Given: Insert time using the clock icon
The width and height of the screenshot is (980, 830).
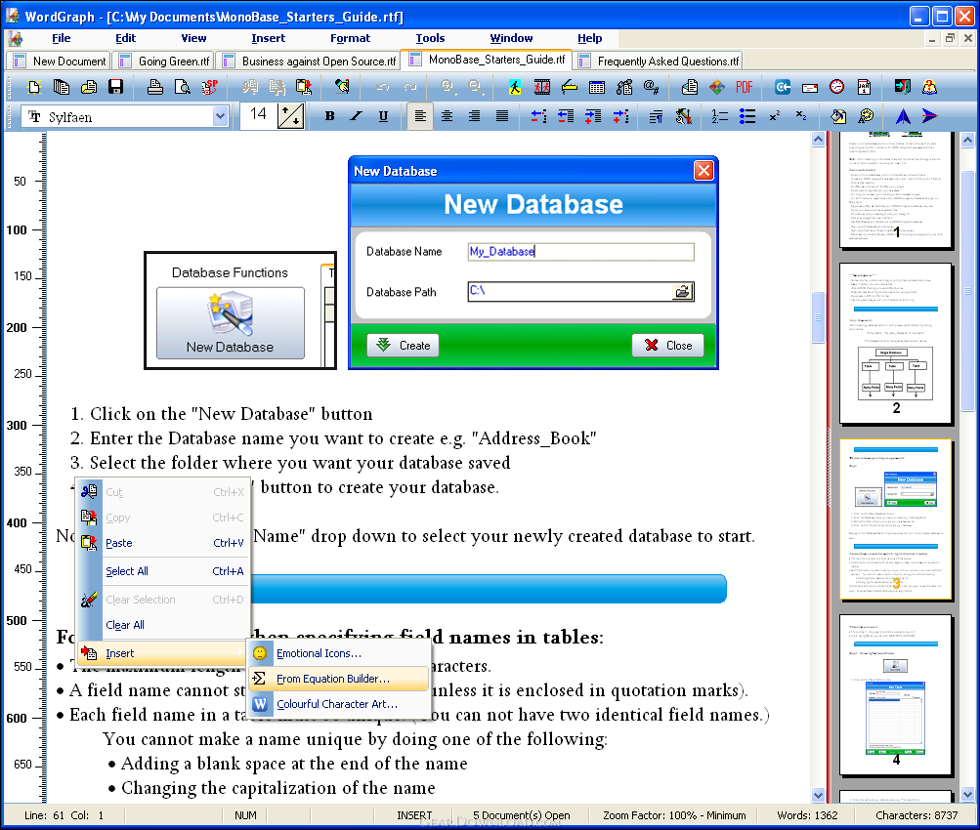Looking at the screenshot, I should [x=837, y=87].
